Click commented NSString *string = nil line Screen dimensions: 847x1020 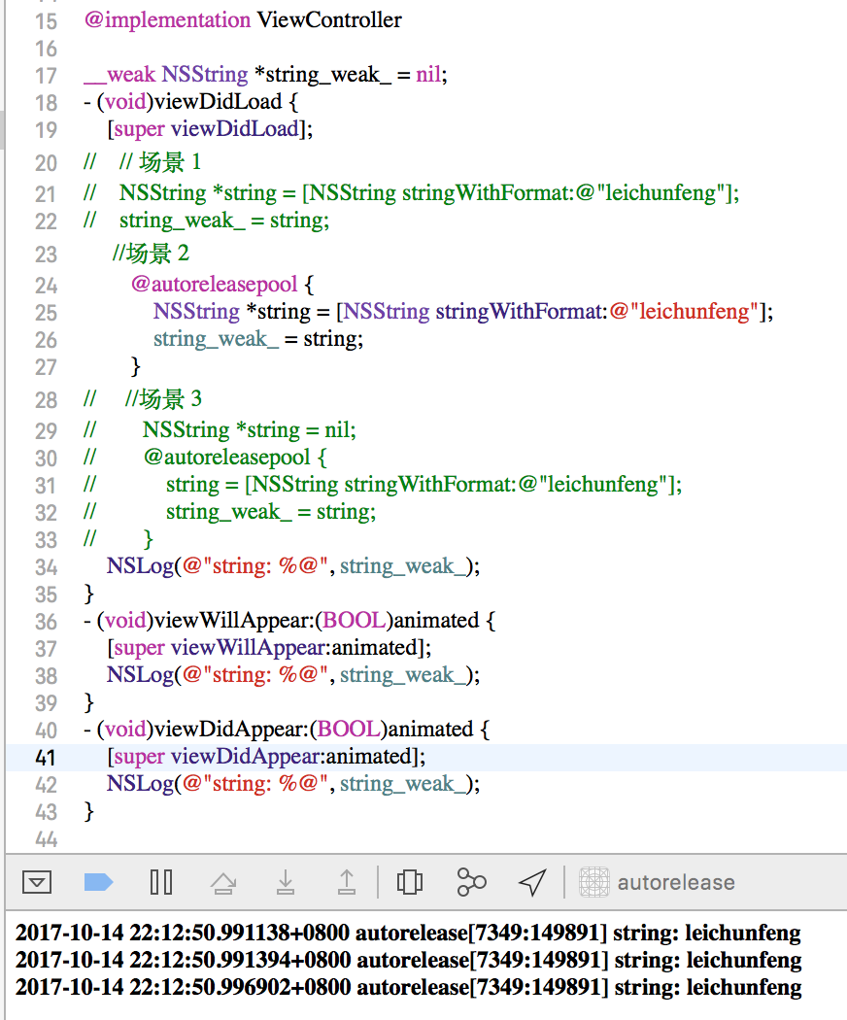pos(220,430)
